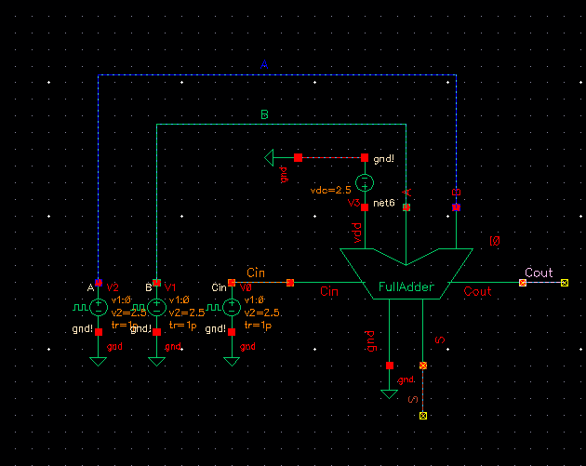Click the vertical S pin label on FullAdder

440,340
